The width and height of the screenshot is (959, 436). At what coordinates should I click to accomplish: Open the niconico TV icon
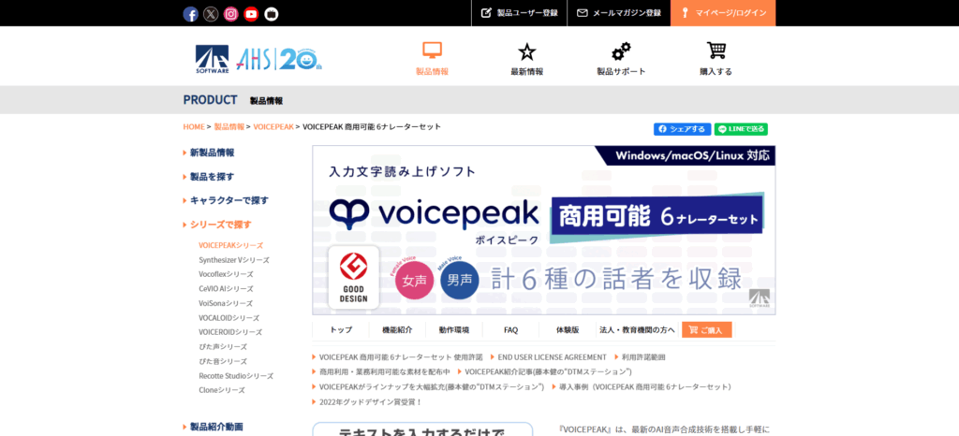[272, 14]
